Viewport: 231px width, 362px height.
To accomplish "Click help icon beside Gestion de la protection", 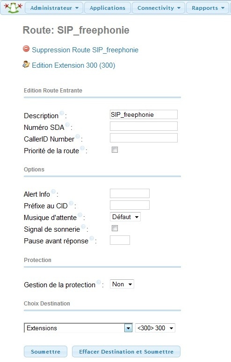I will 99,282.
